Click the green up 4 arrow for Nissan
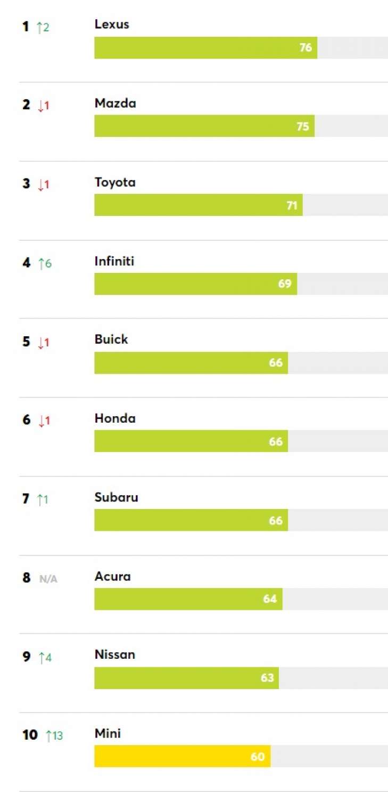Image resolution: width=388 pixels, height=792 pixels. point(42,658)
